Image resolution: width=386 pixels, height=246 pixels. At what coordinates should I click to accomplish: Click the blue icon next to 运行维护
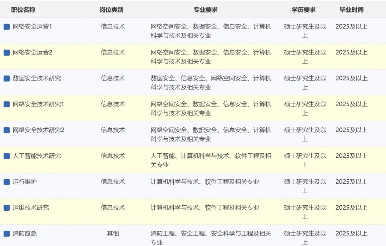6,182
